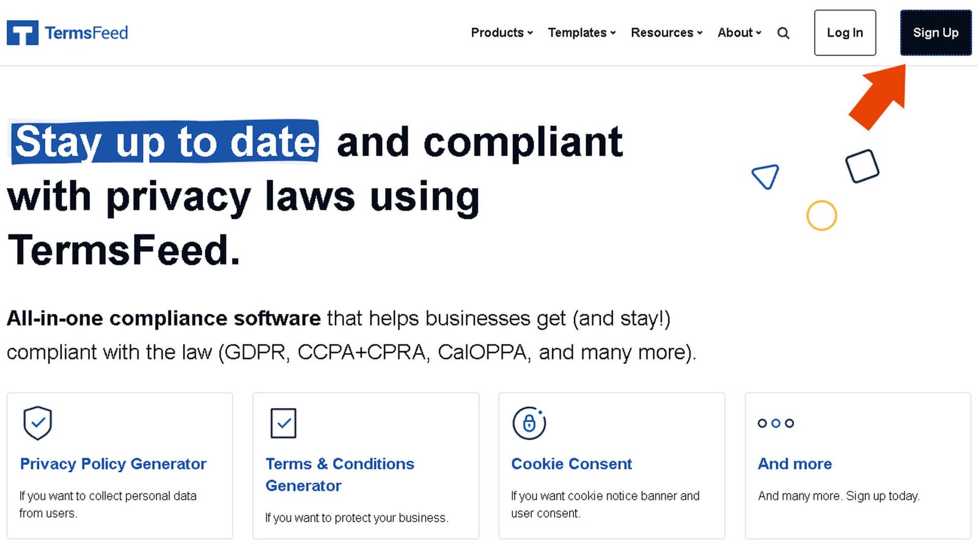Click the Privacy Policy shield icon
Viewport: 978px width, 546px height.
(x=37, y=423)
